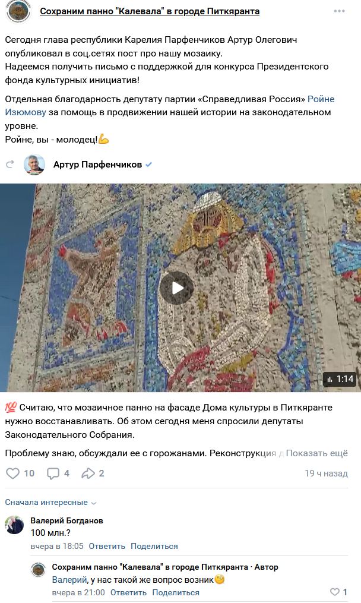Click Ответить under the community's reply

(128, 593)
